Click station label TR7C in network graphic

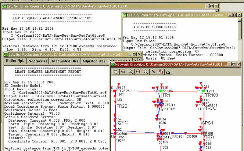pos(211,108)
